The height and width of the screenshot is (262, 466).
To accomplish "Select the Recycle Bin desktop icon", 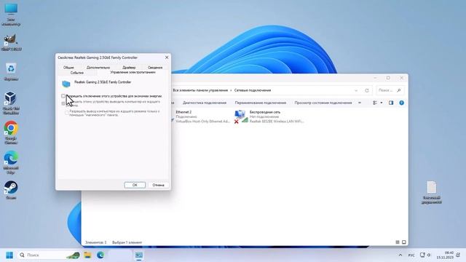I will pyautogui.click(x=11, y=71).
